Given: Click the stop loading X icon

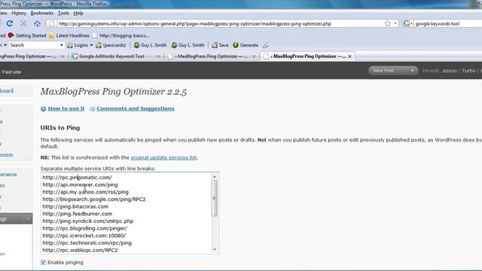Looking at the screenshot, I should [x=23, y=23].
